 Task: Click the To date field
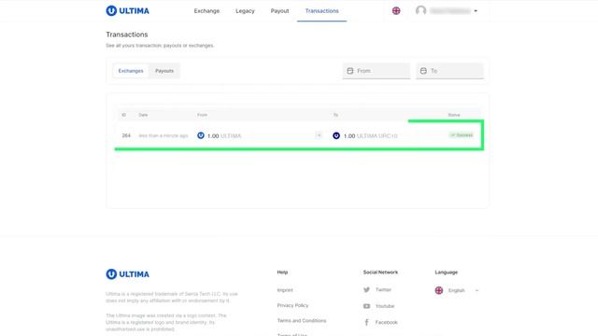[x=450, y=71]
